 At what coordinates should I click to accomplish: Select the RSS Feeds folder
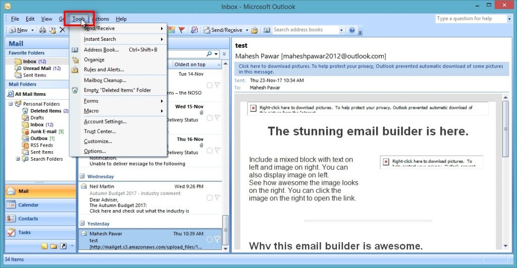37,146
